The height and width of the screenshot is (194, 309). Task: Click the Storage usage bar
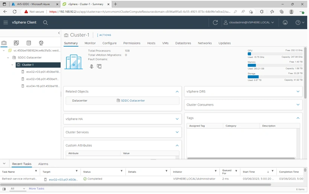(275, 77)
